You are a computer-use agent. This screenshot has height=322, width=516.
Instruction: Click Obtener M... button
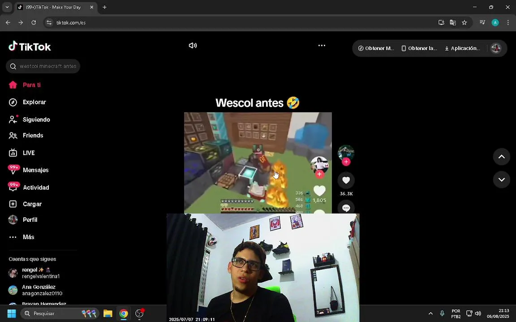(376, 48)
